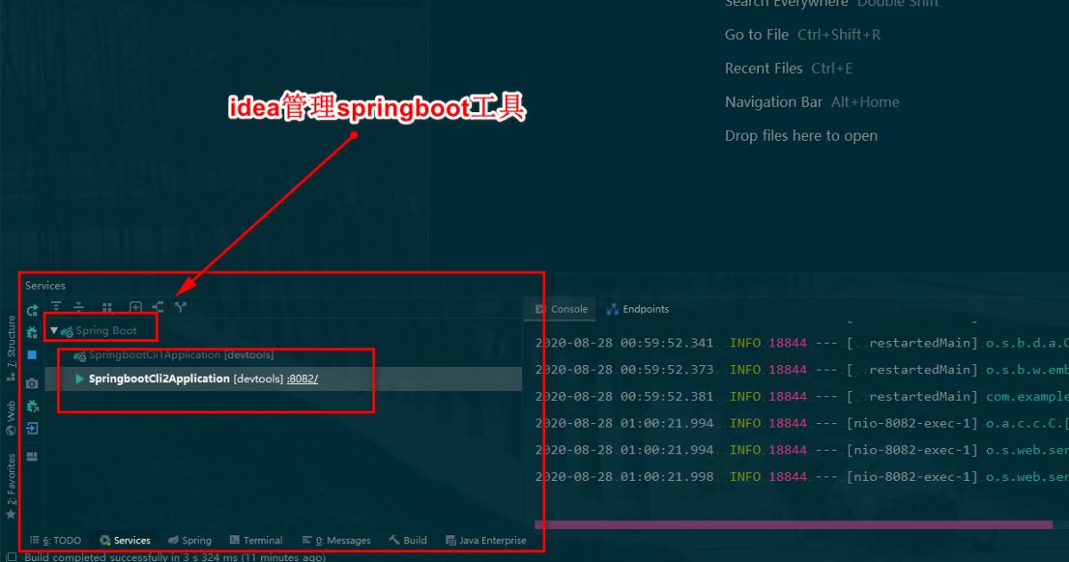The width and height of the screenshot is (1069, 562).
Task: Open the Messages tool window
Action: [336, 540]
